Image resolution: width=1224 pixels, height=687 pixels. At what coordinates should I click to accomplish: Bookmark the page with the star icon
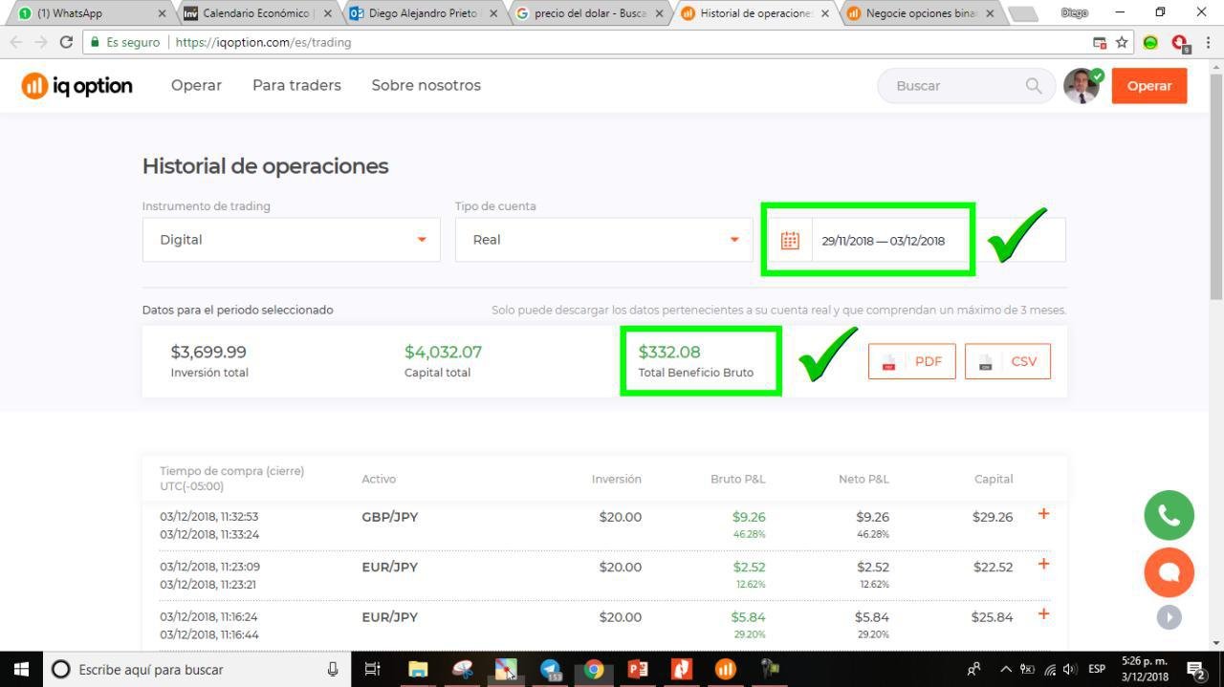coord(1122,42)
